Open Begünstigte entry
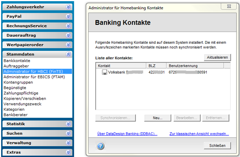Screen dimensions: 240x157 pyautogui.click(x=15, y=88)
